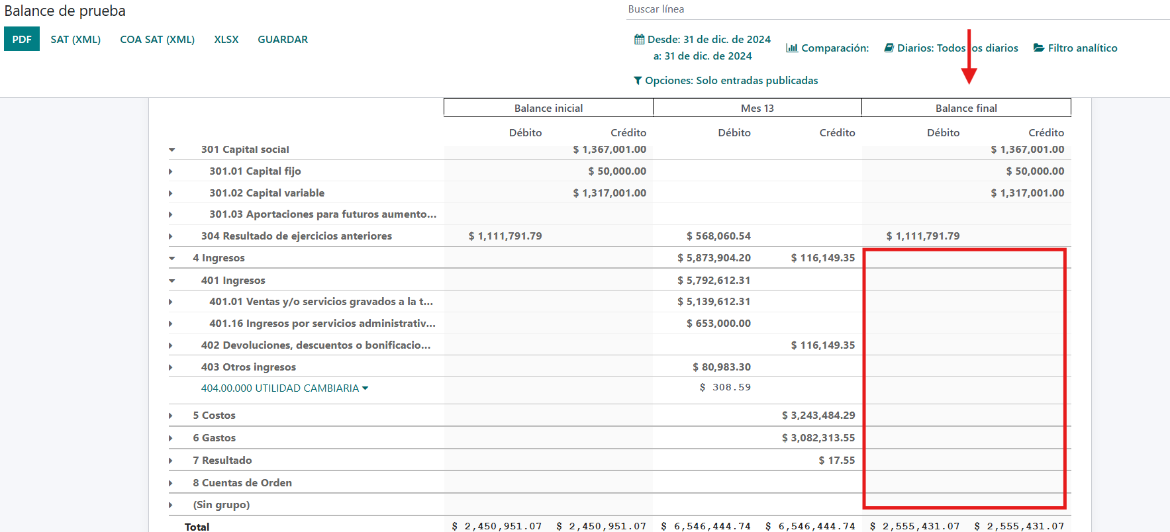Expand the 301.01 Capital fijo row

coord(171,171)
